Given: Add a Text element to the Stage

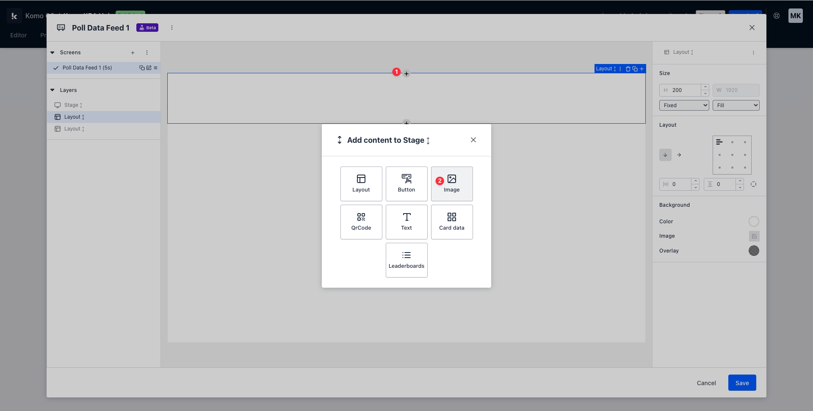Looking at the screenshot, I should [x=406, y=222].
